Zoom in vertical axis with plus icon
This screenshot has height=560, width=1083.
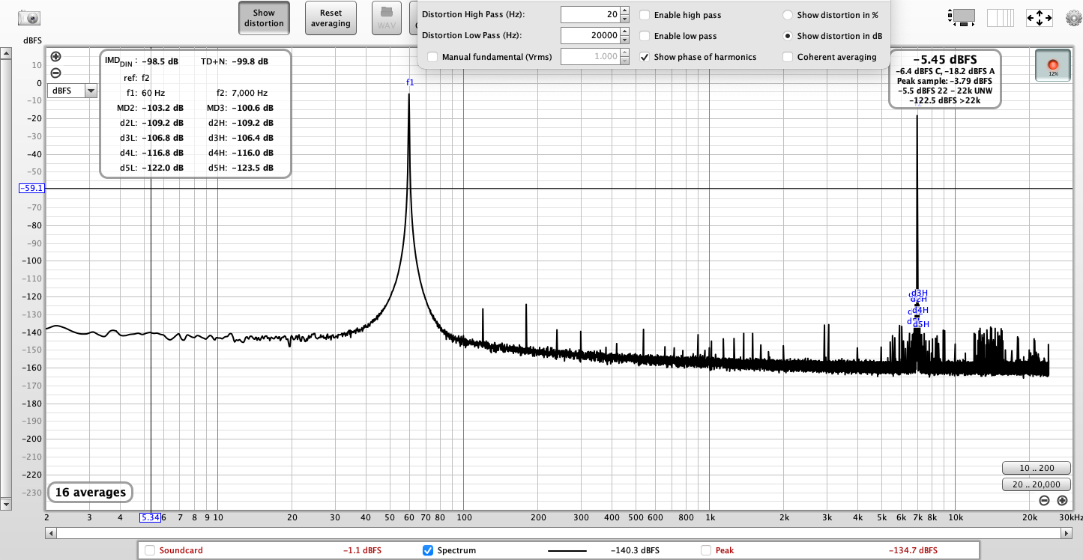55,57
